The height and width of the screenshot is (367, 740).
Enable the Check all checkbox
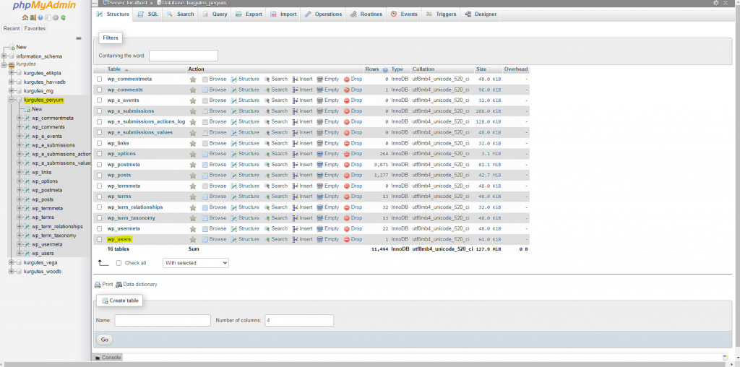(119, 263)
